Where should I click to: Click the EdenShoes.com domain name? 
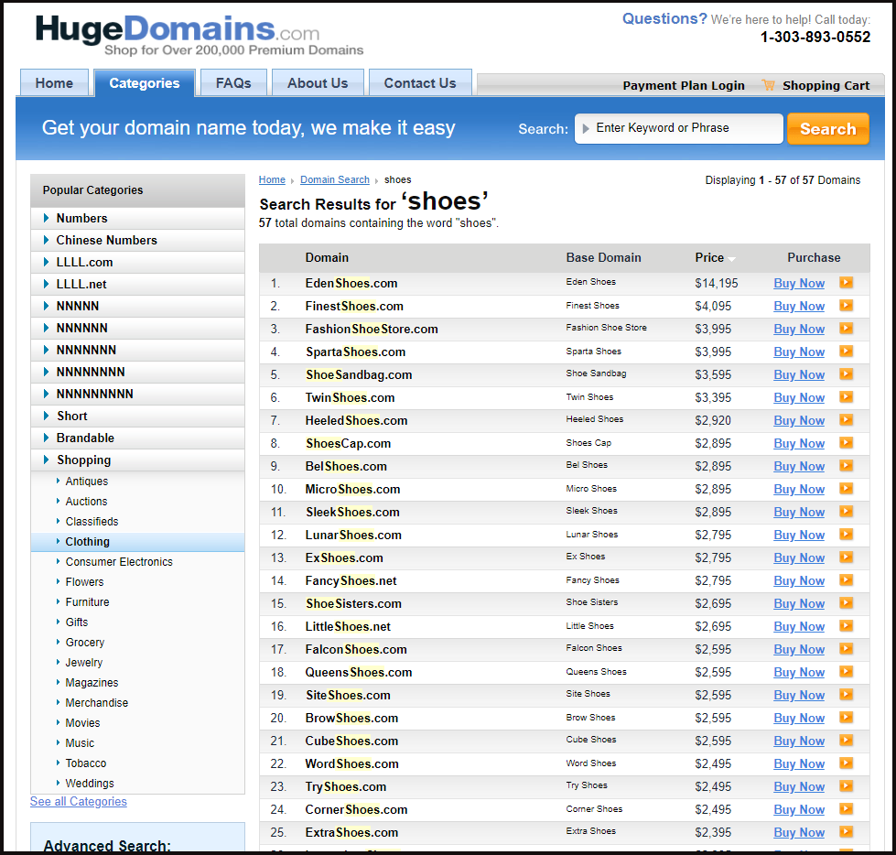[351, 283]
